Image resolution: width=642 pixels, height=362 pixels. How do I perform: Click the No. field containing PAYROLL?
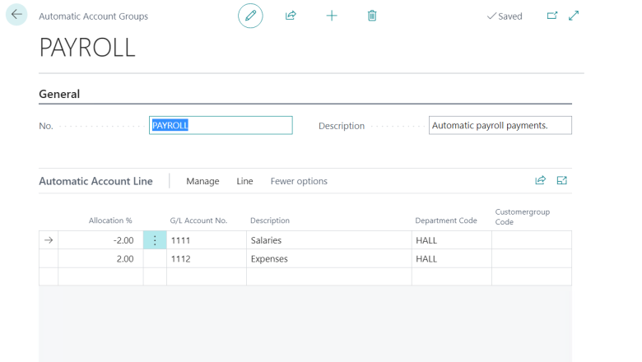[x=221, y=125]
